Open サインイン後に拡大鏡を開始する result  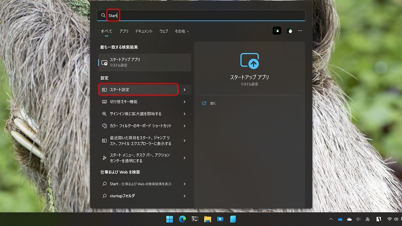[x=138, y=114]
